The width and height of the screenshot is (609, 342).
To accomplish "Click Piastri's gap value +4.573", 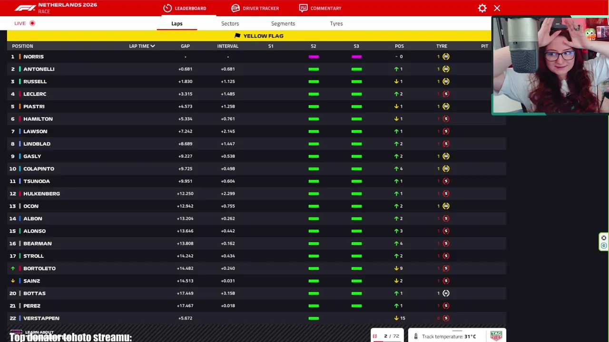I will point(185,106).
